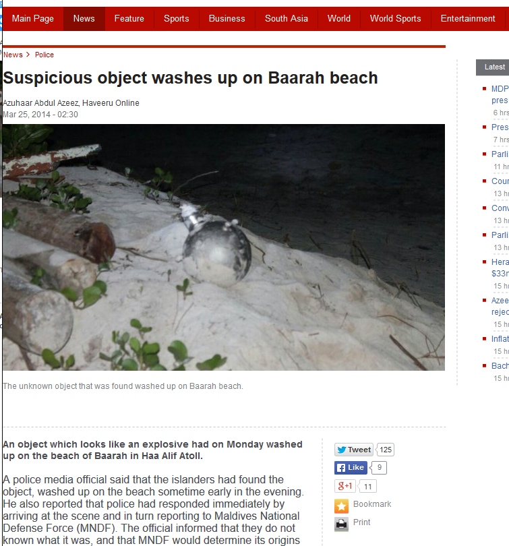
Task: Click the Twitter Tweet share button
Action: point(353,450)
